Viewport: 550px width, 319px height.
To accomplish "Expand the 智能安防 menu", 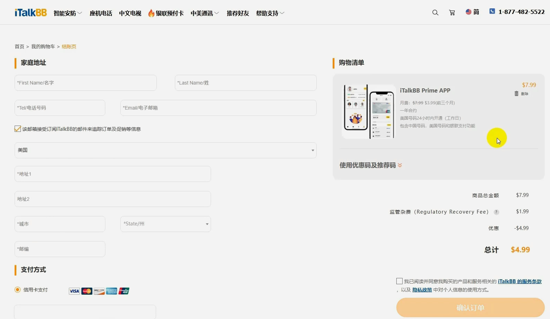I will pyautogui.click(x=68, y=13).
